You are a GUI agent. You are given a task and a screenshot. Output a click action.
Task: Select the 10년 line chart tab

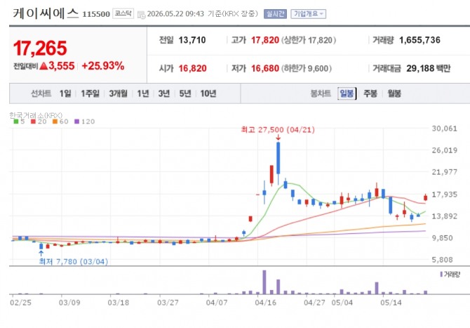tap(208, 93)
